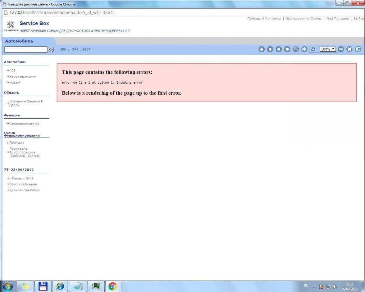Open schema in new window icon
This screenshot has height=292, width=365.
[x=358, y=49]
